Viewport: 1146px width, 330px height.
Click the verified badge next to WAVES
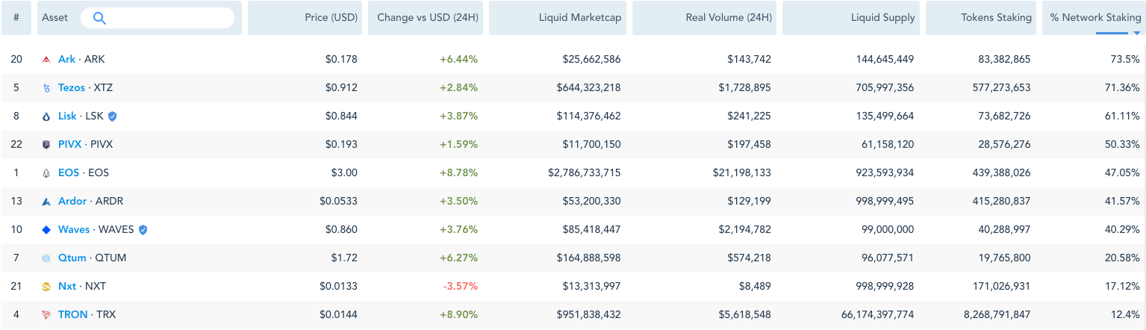pos(143,229)
